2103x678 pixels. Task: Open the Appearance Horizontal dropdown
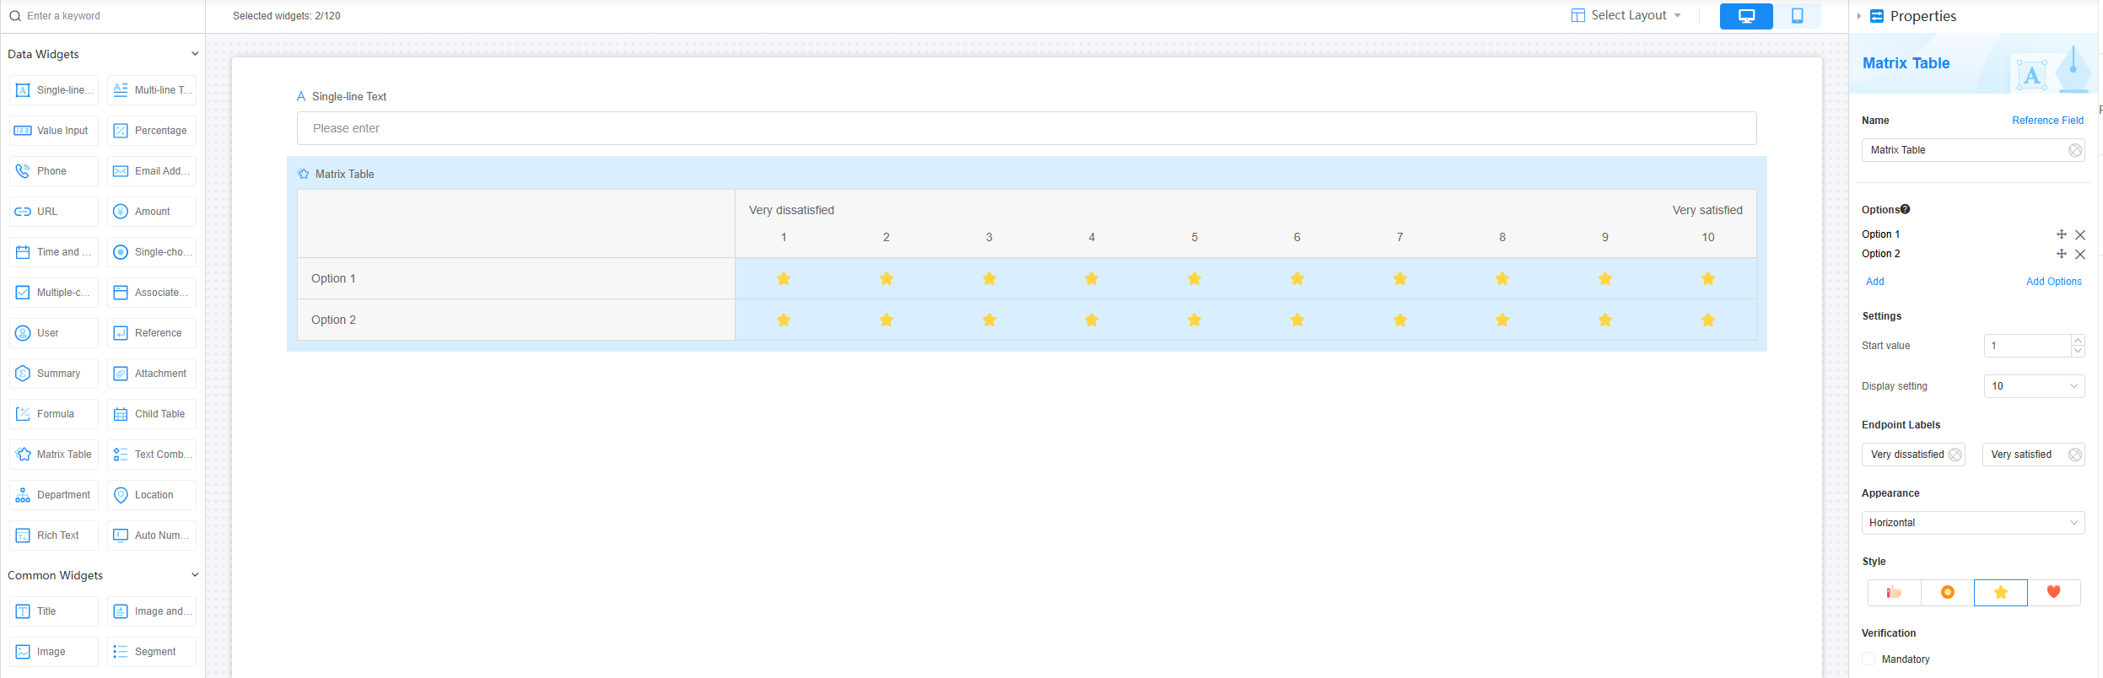(1973, 523)
